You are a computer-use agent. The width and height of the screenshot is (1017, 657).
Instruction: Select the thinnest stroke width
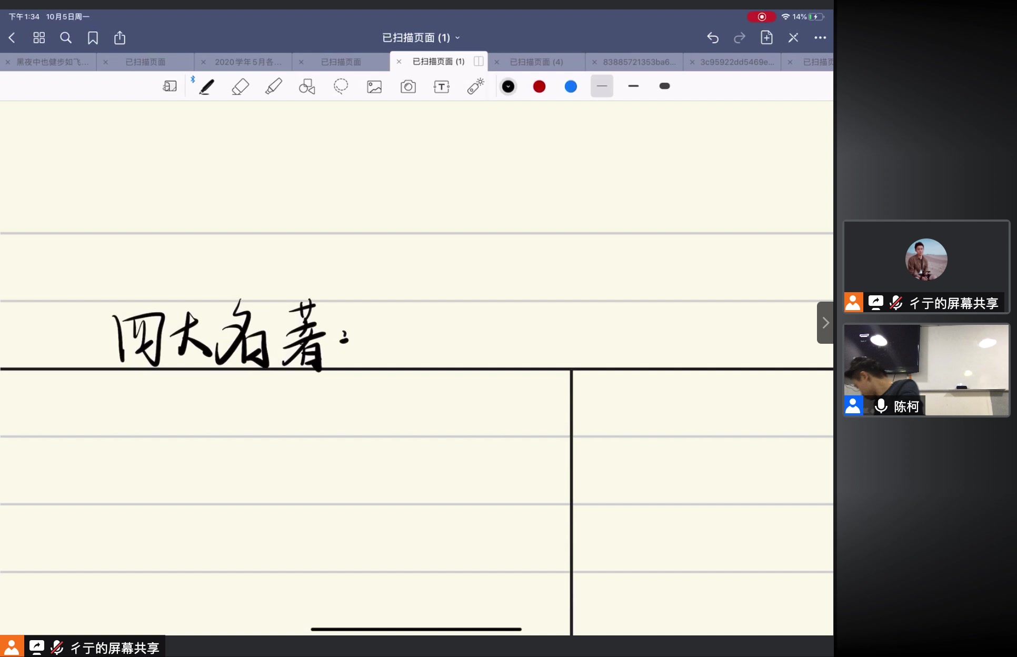point(602,86)
